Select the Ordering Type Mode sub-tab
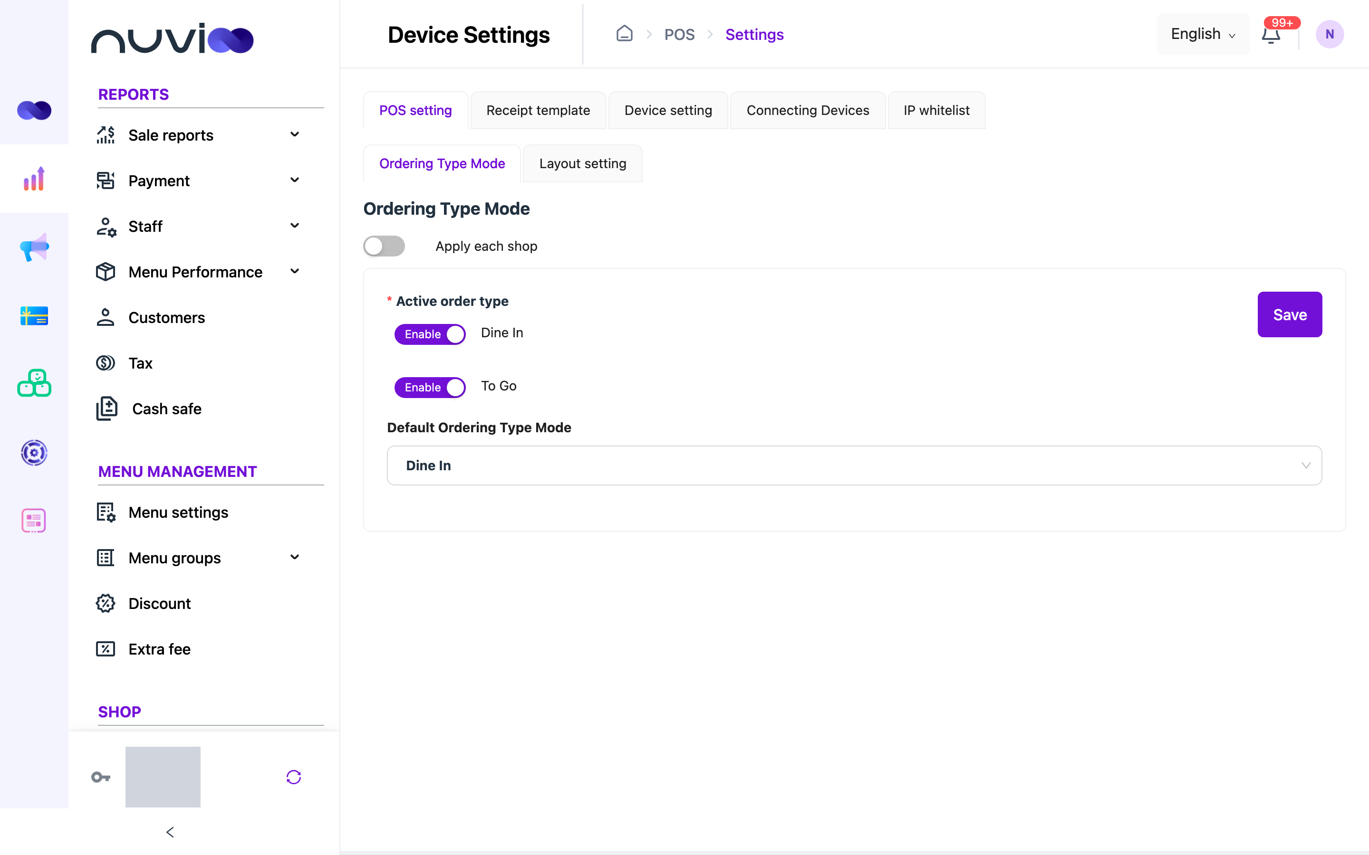The image size is (1369, 855). click(442, 163)
